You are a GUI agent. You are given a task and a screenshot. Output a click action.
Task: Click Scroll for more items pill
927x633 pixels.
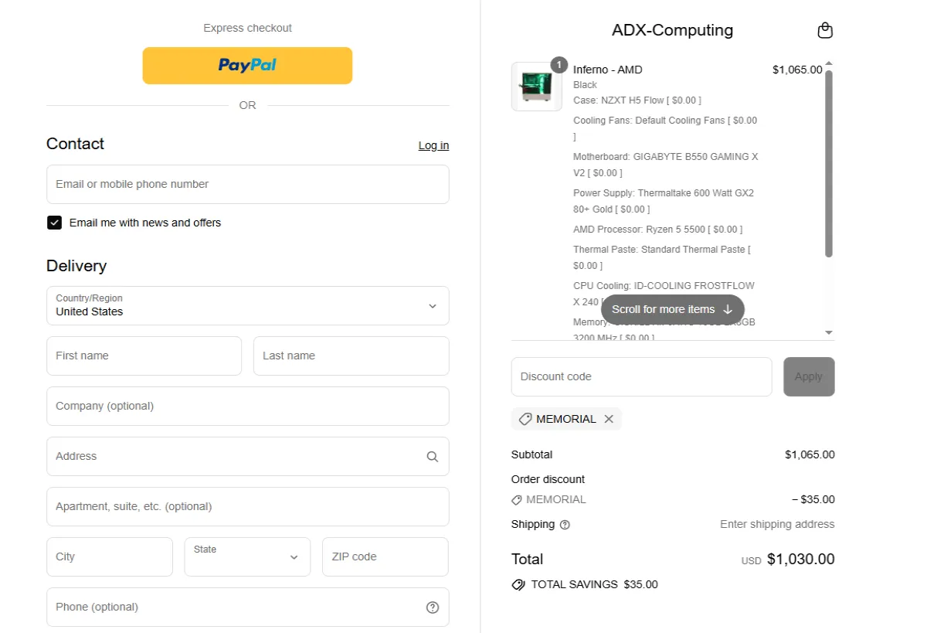click(x=672, y=309)
